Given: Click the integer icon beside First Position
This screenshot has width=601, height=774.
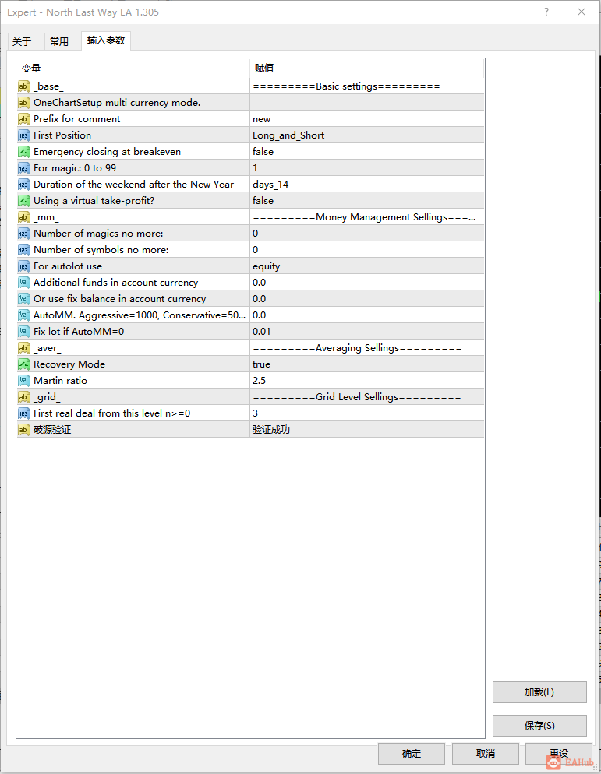Looking at the screenshot, I should tap(23, 135).
